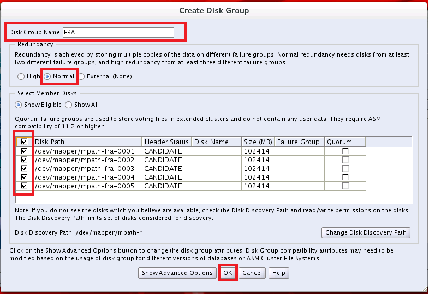This screenshot has width=429, height=294.
Task: Uncheck disk mpath-fra-0001 checkbox
Action: 24,151
